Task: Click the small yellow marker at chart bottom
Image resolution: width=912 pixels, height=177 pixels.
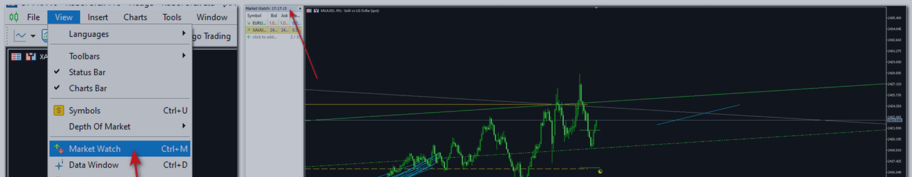Action: point(600,172)
